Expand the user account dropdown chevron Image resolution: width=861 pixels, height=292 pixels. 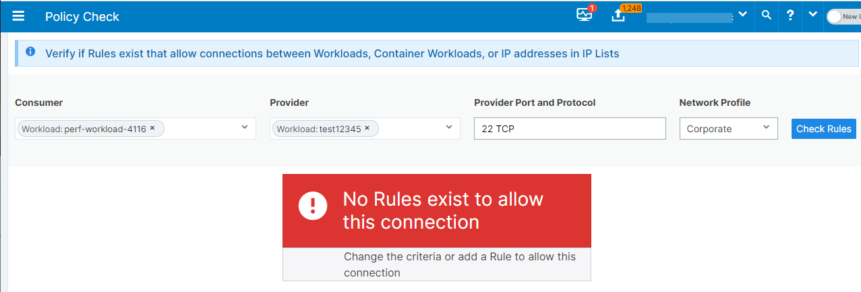click(x=742, y=14)
